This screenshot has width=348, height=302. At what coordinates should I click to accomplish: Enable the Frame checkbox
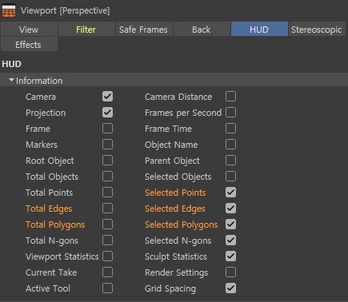click(107, 129)
